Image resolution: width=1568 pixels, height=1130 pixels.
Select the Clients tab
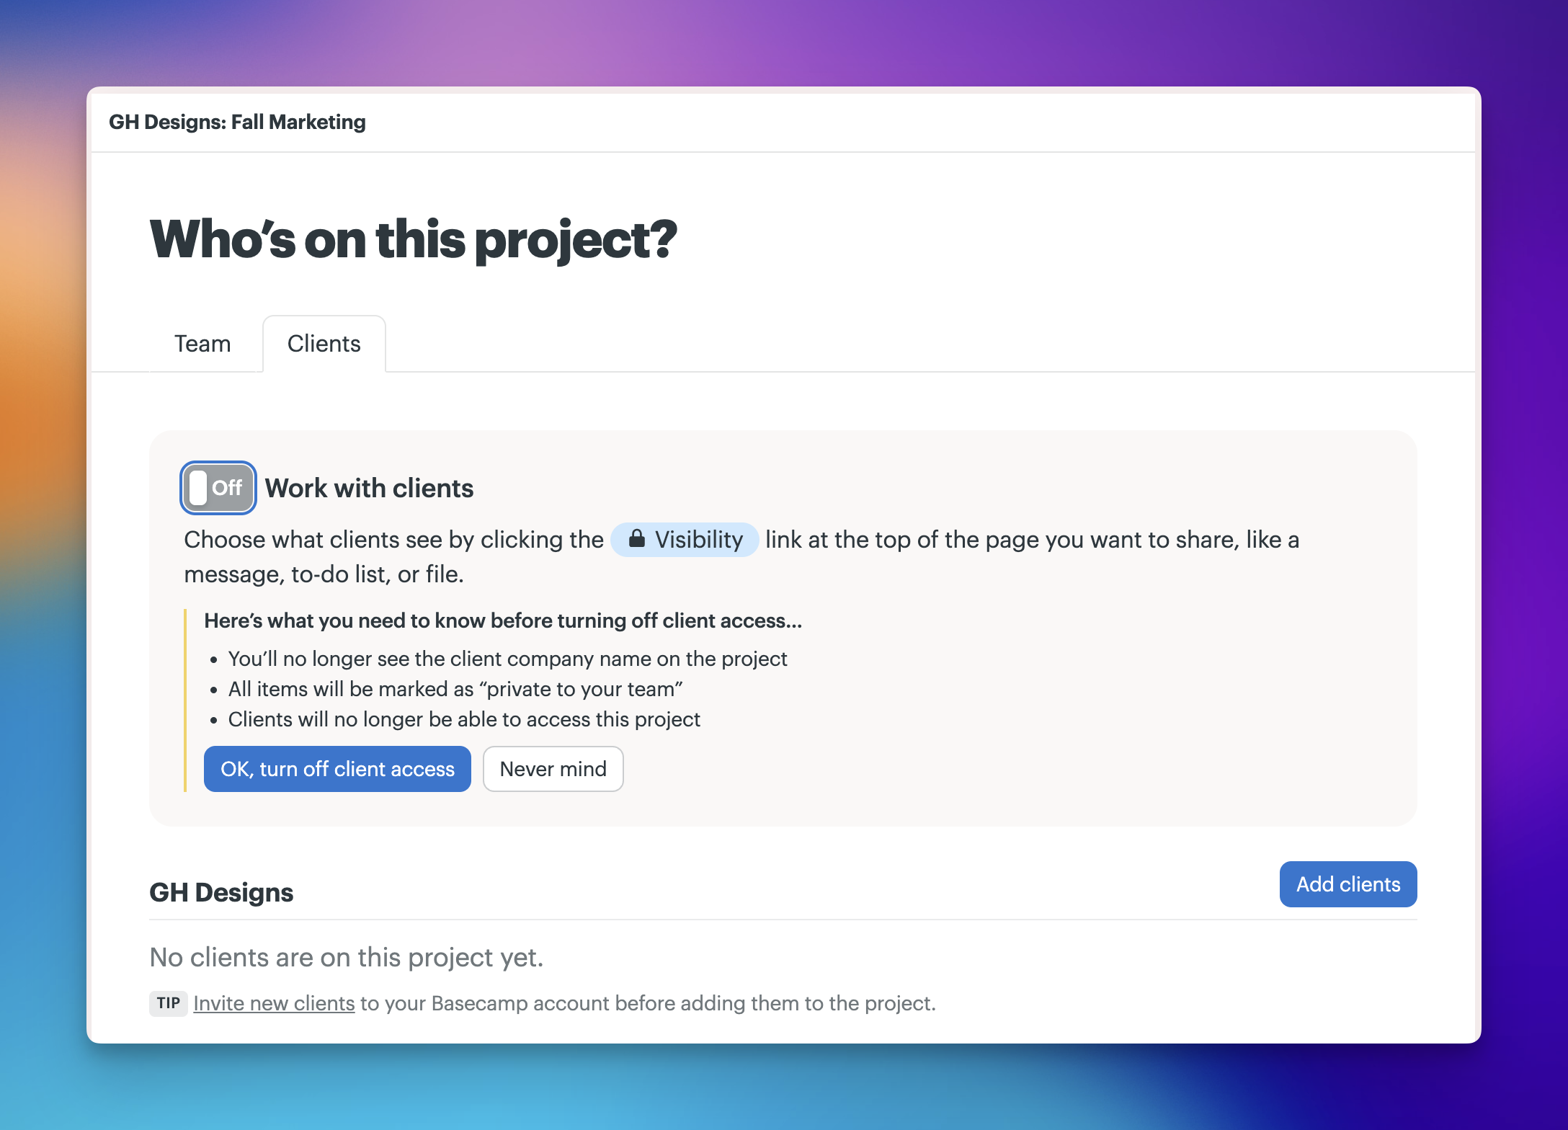click(324, 344)
